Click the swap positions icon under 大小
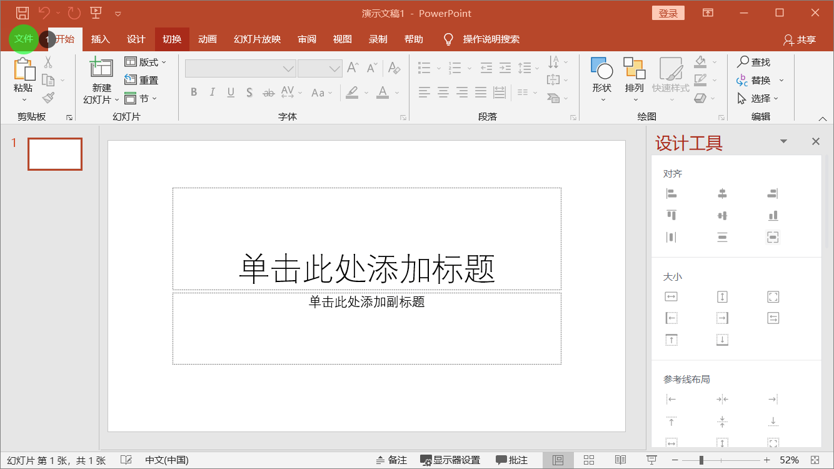 coord(773,318)
